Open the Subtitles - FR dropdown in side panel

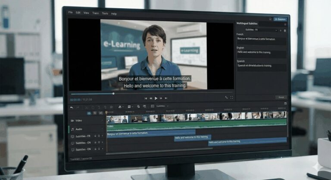point(261,30)
